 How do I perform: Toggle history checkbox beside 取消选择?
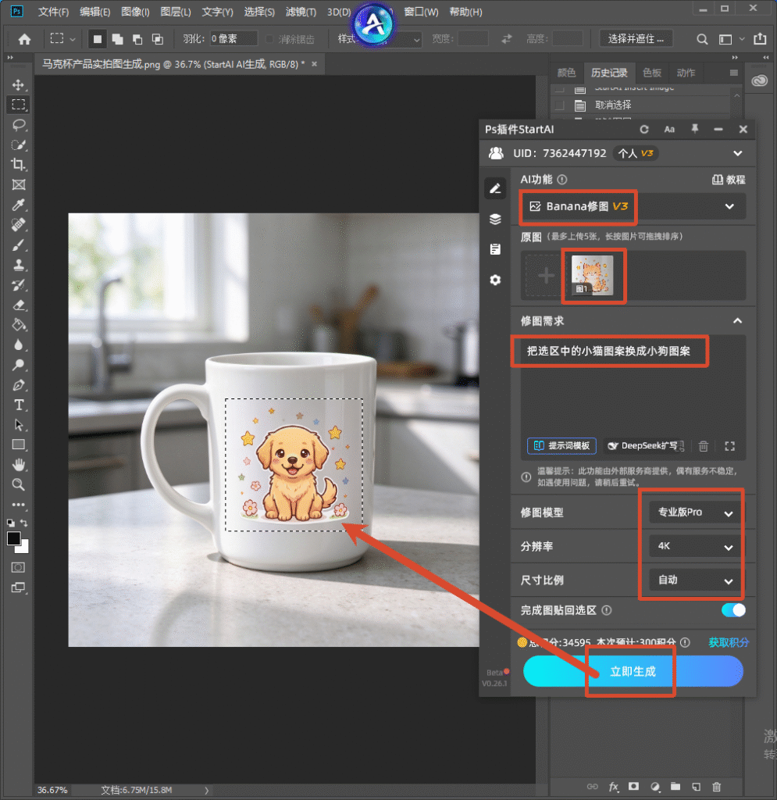tap(560, 105)
